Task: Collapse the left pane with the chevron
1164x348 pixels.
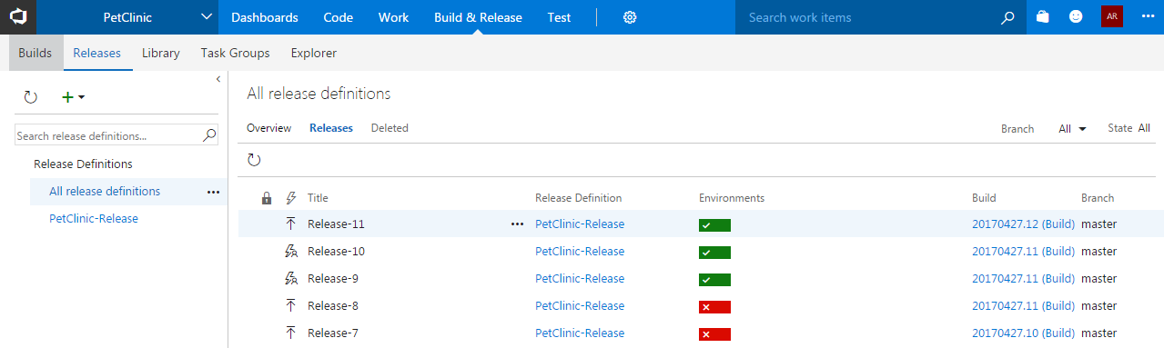Action: tap(218, 80)
